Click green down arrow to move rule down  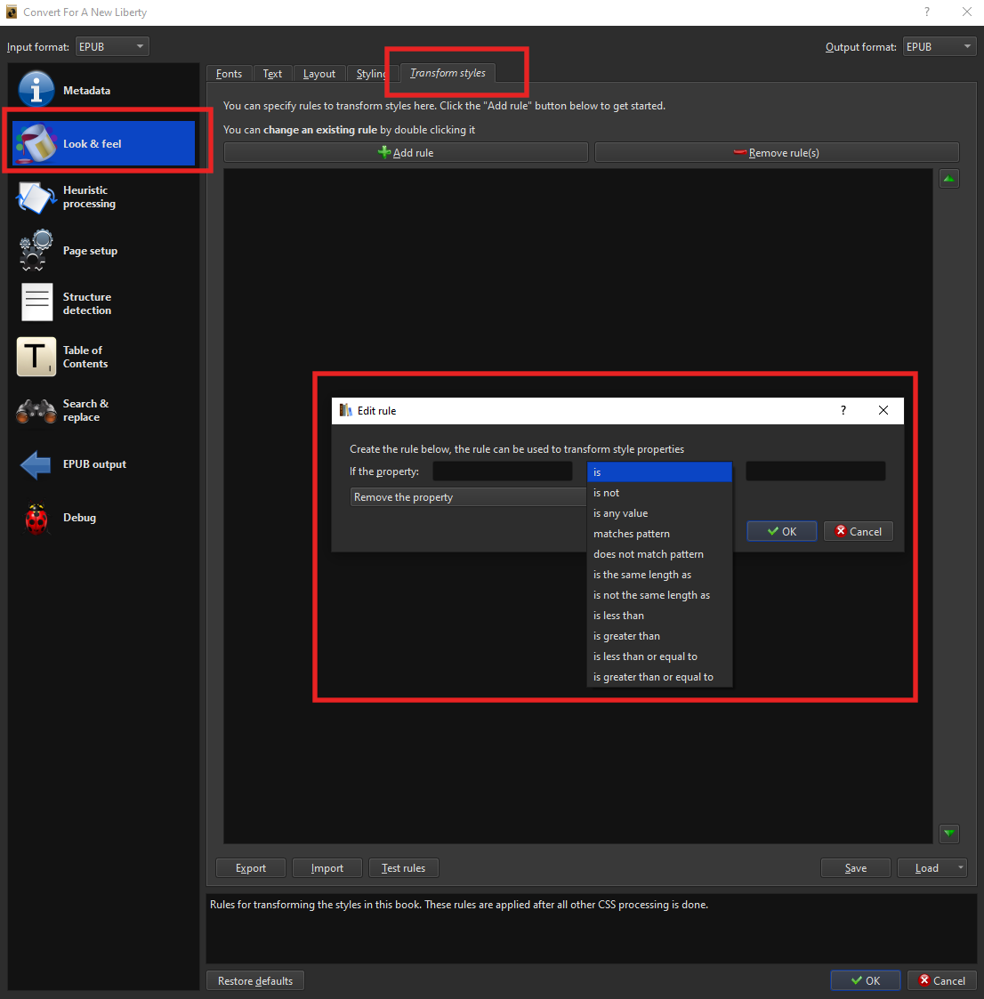(x=949, y=834)
